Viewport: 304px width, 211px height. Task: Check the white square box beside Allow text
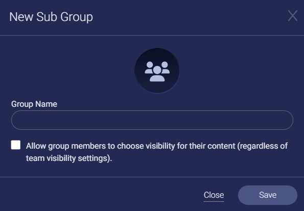click(x=16, y=145)
